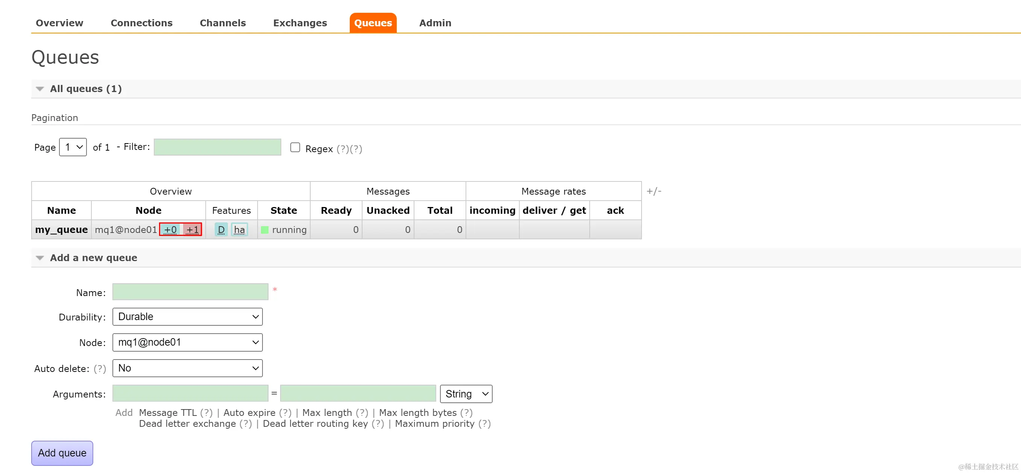The height and width of the screenshot is (473, 1021).
Task: Click the help (?) next to Auto delete
Action: pos(100,369)
